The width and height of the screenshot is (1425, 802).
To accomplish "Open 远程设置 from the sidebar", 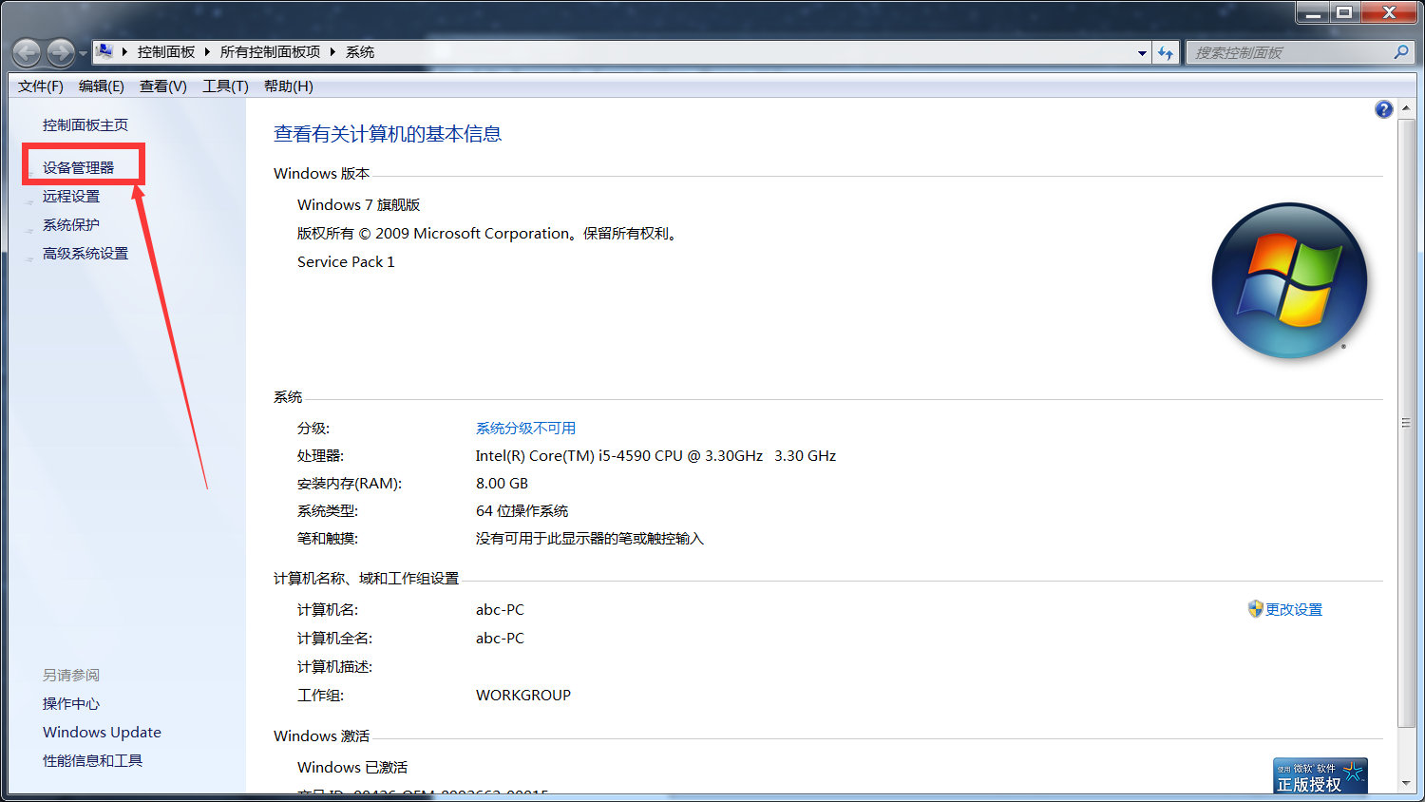I will [x=70, y=197].
